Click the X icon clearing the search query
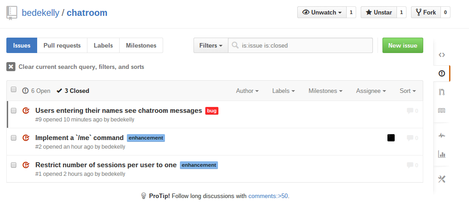Viewport: 469px width, 213px height. [11, 67]
